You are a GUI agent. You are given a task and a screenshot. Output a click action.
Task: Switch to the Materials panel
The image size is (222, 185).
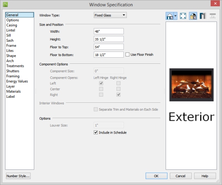[x=14, y=92]
